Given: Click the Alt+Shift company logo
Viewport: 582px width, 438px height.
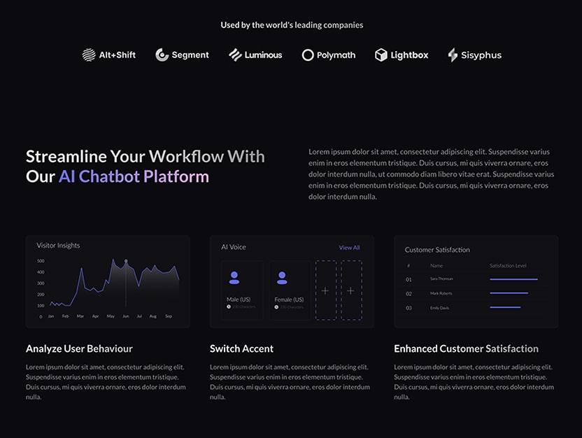Looking at the screenshot, I should (x=109, y=55).
